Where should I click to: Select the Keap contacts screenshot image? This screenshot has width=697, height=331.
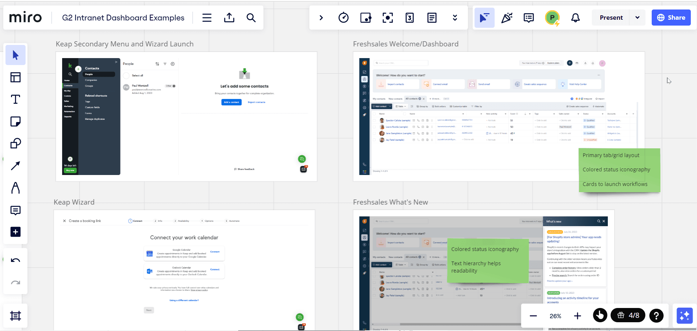pos(186,116)
